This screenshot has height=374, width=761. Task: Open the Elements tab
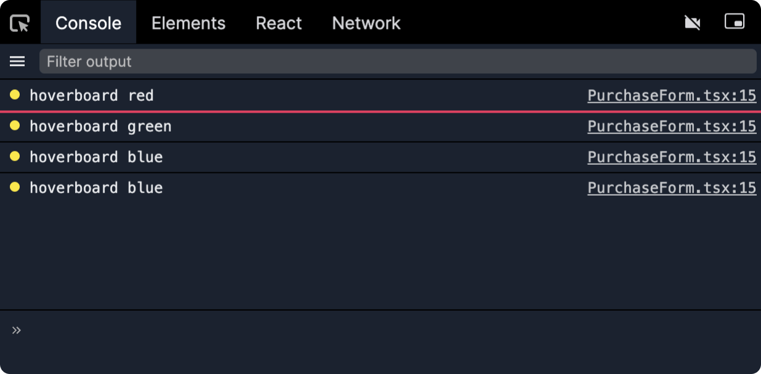(x=188, y=23)
